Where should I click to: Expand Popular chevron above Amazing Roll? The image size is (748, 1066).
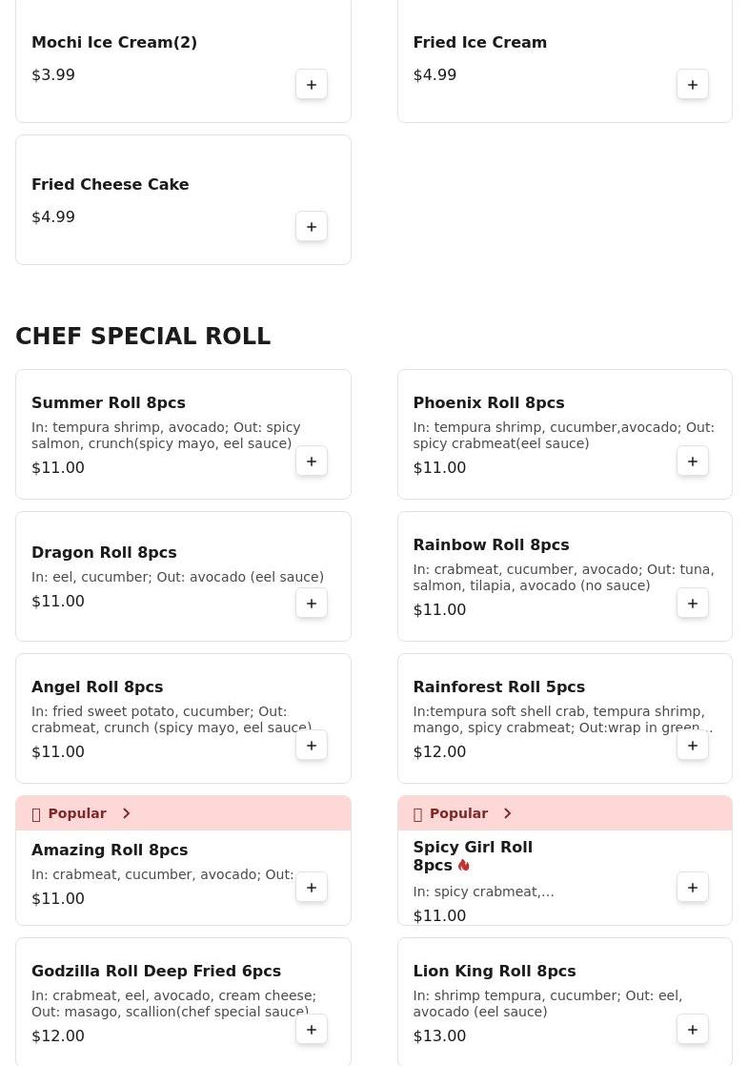pos(126,813)
